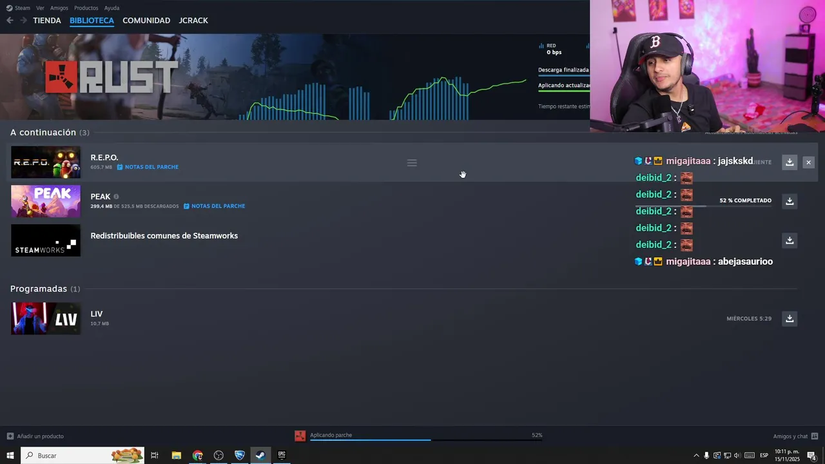Click the Windows search box Buscar
This screenshot has width=825, height=464.
tap(82, 456)
